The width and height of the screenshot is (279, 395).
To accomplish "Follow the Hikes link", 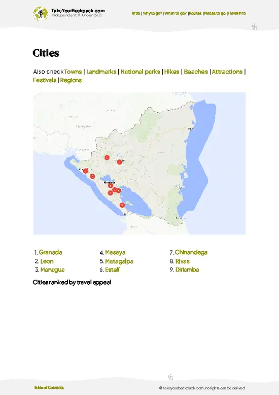I will click(x=172, y=72).
